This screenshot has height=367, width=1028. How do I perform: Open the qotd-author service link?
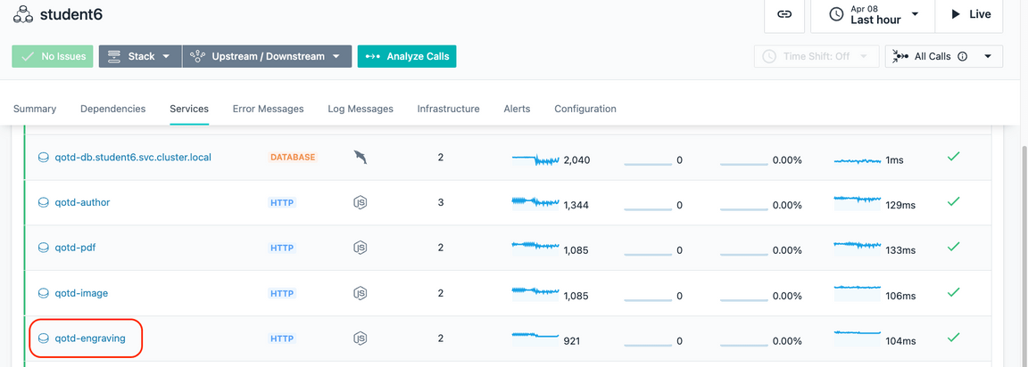point(83,203)
